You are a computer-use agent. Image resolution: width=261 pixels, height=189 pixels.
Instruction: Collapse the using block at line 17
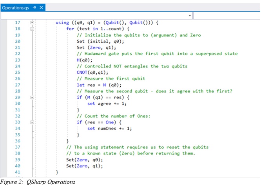click(x=32, y=22)
